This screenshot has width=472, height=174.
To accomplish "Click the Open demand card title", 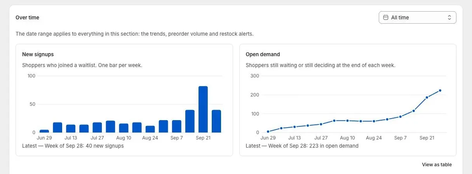I will point(263,54).
